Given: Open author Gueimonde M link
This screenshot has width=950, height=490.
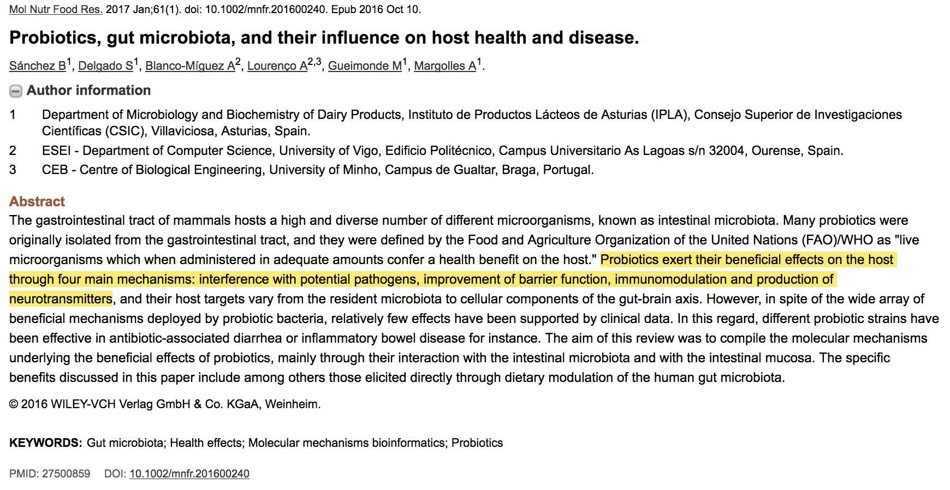Looking at the screenshot, I should [x=365, y=66].
